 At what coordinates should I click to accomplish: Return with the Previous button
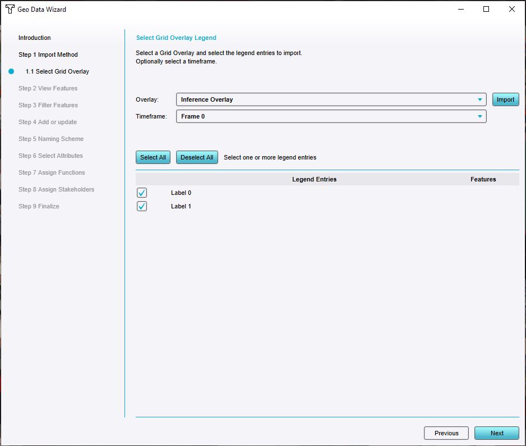(x=446, y=433)
